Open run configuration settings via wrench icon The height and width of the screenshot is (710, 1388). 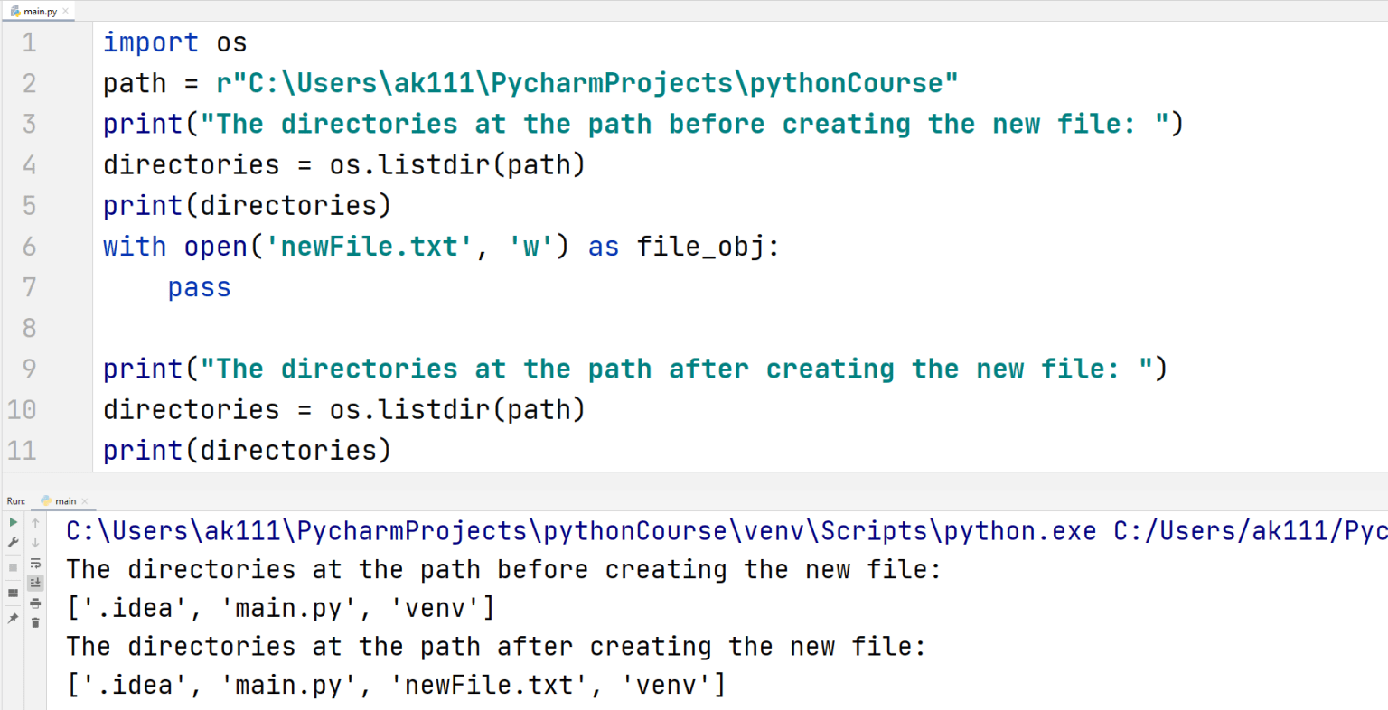(x=13, y=542)
